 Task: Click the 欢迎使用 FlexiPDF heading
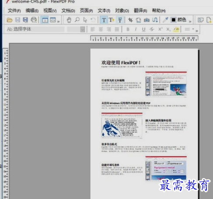[x=121, y=62]
